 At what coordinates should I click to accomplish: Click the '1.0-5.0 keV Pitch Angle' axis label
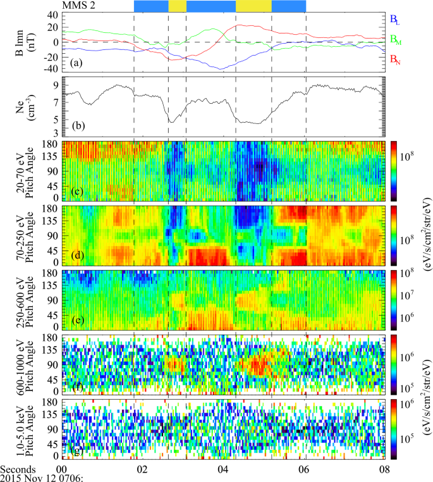click(x=25, y=429)
